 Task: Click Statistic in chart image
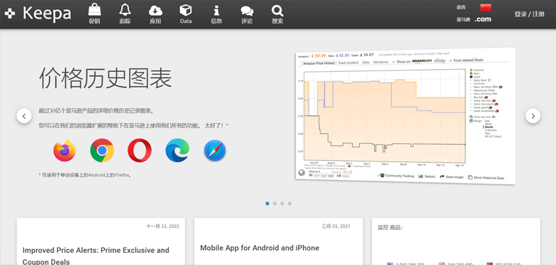[427, 176]
